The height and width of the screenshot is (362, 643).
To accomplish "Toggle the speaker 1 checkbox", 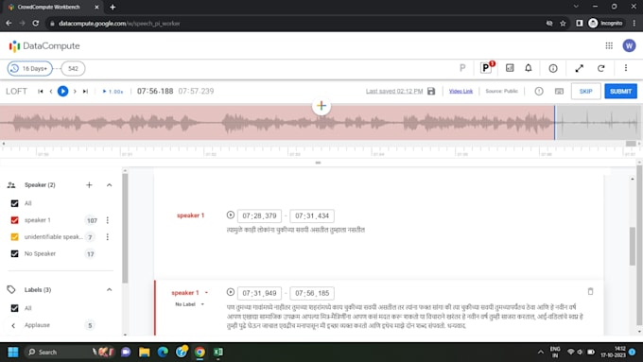I will [x=15, y=220].
